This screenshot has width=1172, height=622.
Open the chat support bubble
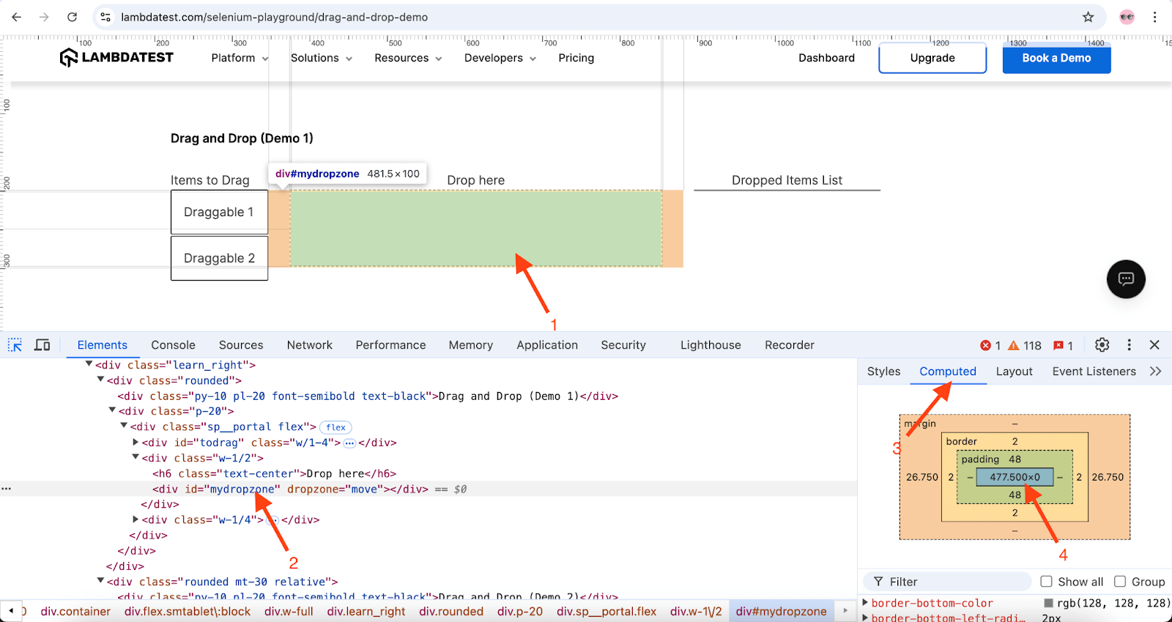(x=1126, y=279)
